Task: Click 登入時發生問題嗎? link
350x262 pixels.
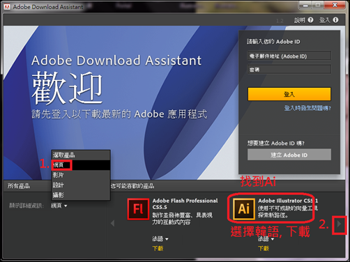Action: [307, 108]
